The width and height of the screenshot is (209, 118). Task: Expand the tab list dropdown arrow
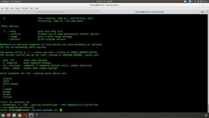[207, 12]
